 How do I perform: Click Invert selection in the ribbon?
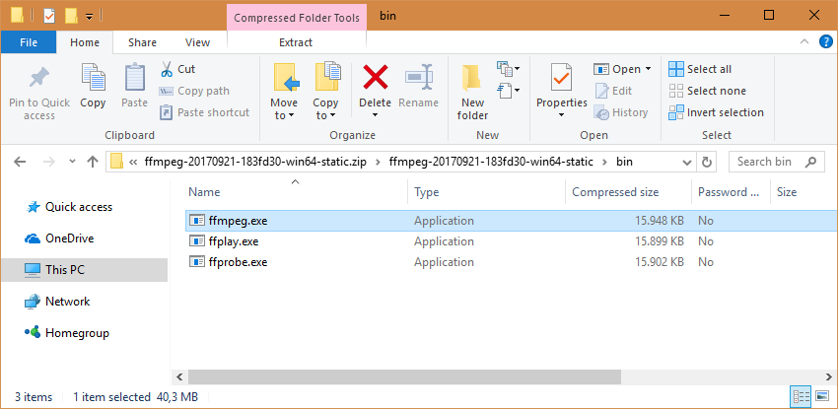(x=716, y=112)
